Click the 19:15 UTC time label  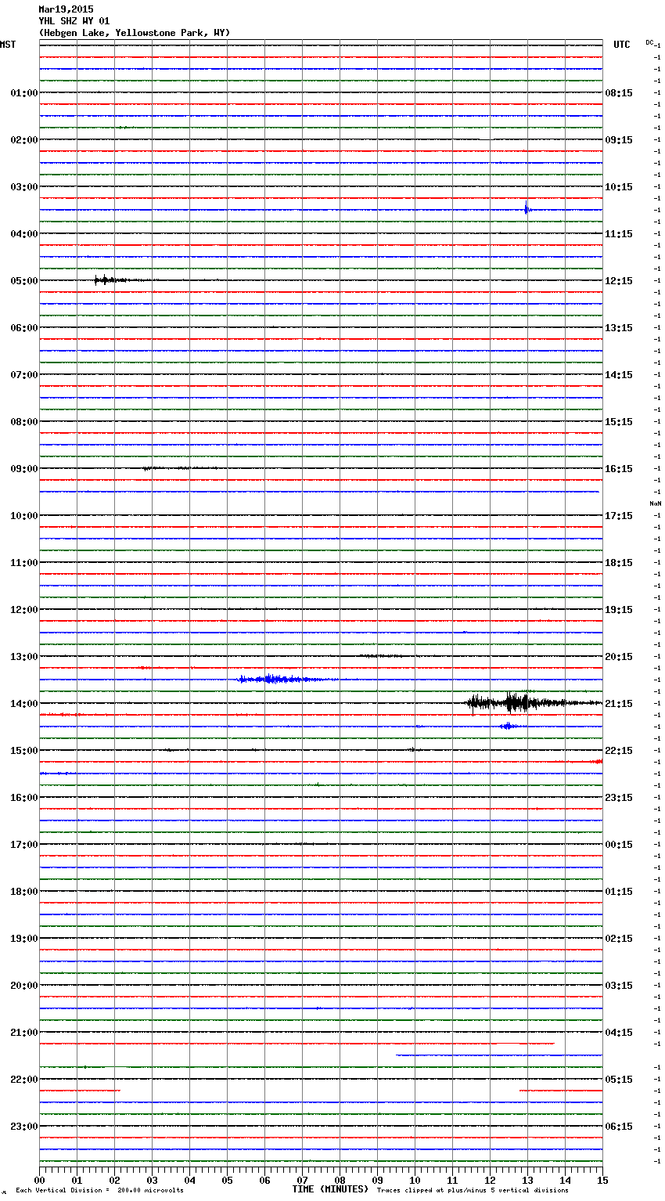click(619, 610)
